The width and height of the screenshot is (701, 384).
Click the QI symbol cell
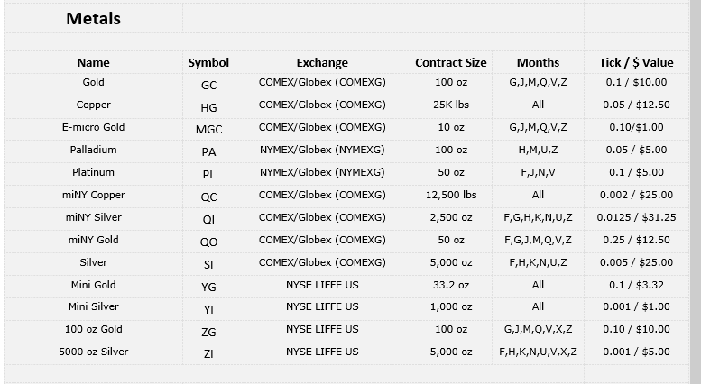pyautogui.click(x=208, y=220)
